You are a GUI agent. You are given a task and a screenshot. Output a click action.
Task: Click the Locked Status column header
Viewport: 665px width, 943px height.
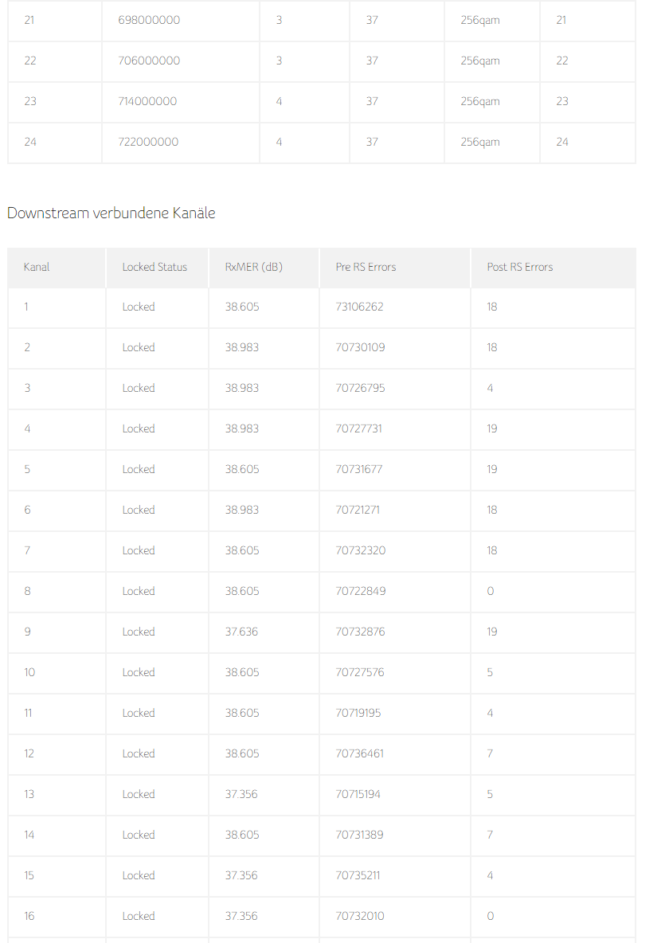[155, 267]
